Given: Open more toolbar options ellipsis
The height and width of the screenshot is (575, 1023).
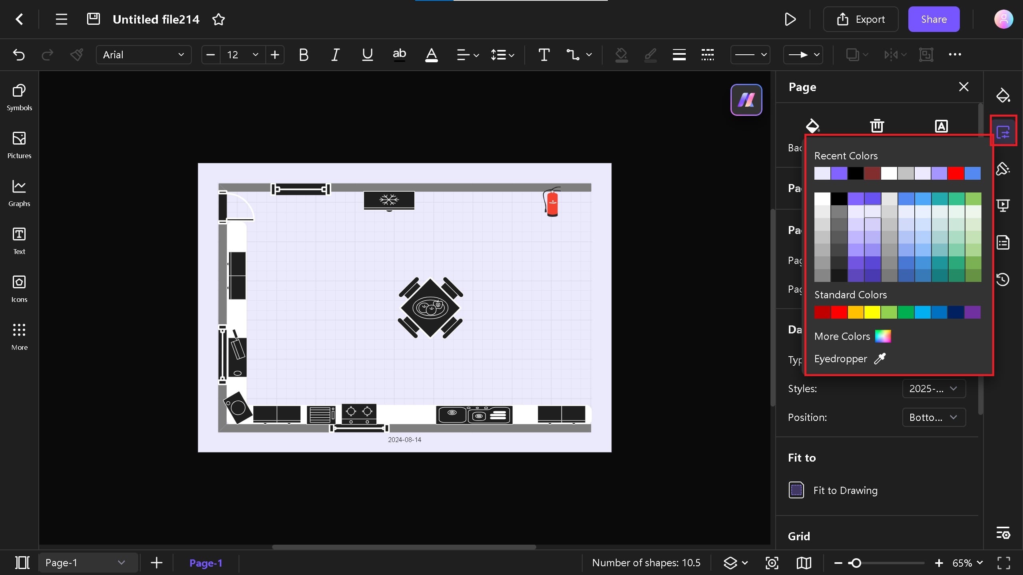Looking at the screenshot, I should pyautogui.click(x=955, y=54).
